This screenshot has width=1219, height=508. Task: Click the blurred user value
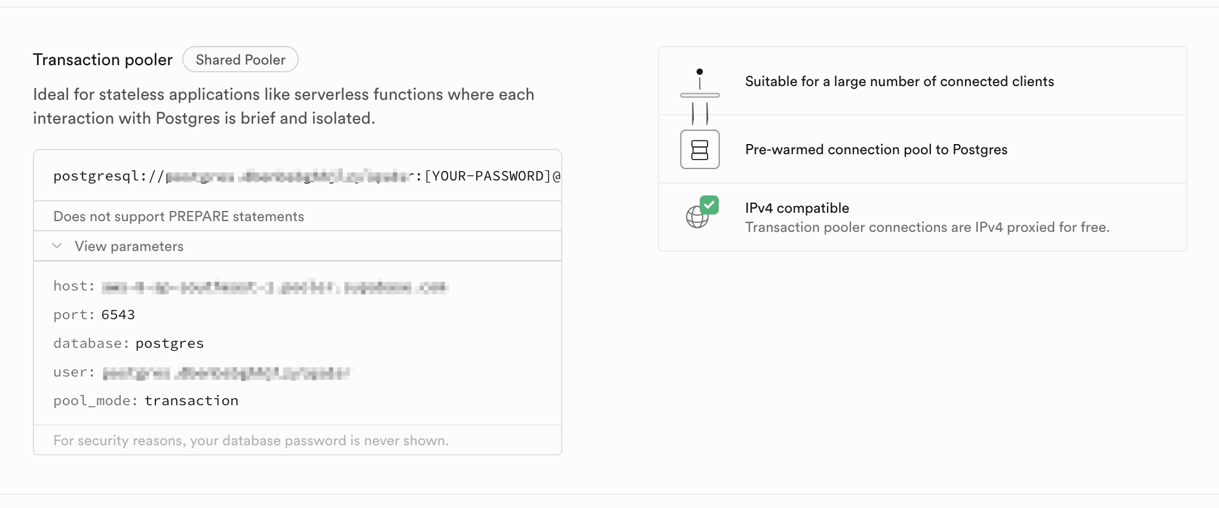[226, 373]
